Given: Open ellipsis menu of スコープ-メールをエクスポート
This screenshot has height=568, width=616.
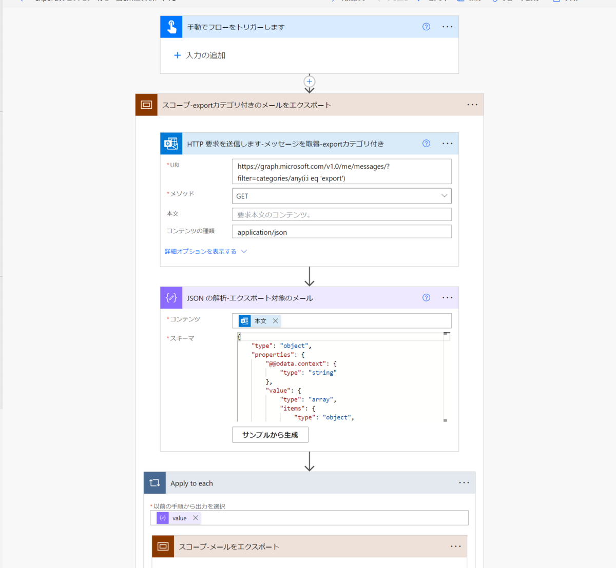Looking at the screenshot, I should pos(456,546).
